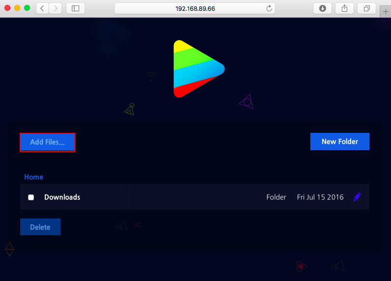
Task: Reload the page with the refresh icon
Action: pyautogui.click(x=269, y=8)
